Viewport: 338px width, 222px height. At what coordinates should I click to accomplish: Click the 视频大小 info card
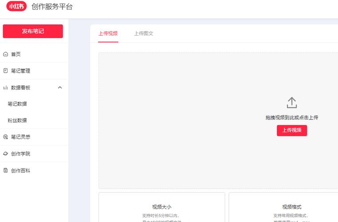162,207
